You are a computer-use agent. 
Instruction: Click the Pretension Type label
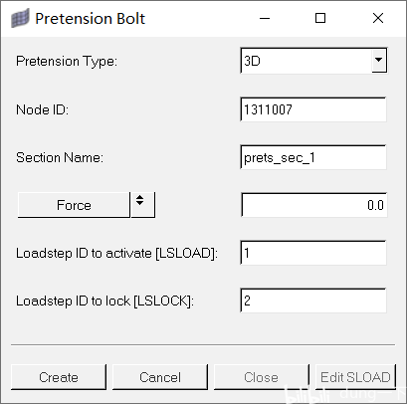[67, 62]
